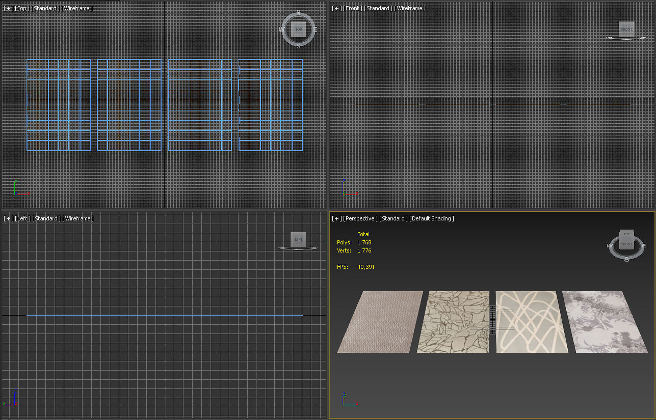Image resolution: width=656 pixels, height=420 pixels.
Task: Click the S compass letter on Top viewport ViewCube
Action: pos(298,46)
